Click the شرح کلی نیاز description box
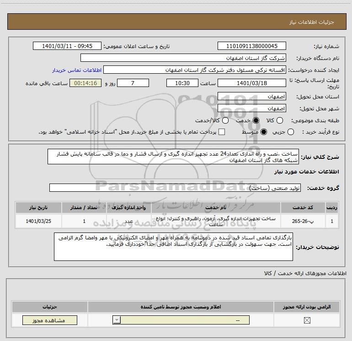Screen dimensions: 352x341 pyautogui.click(x=173, y=157)
